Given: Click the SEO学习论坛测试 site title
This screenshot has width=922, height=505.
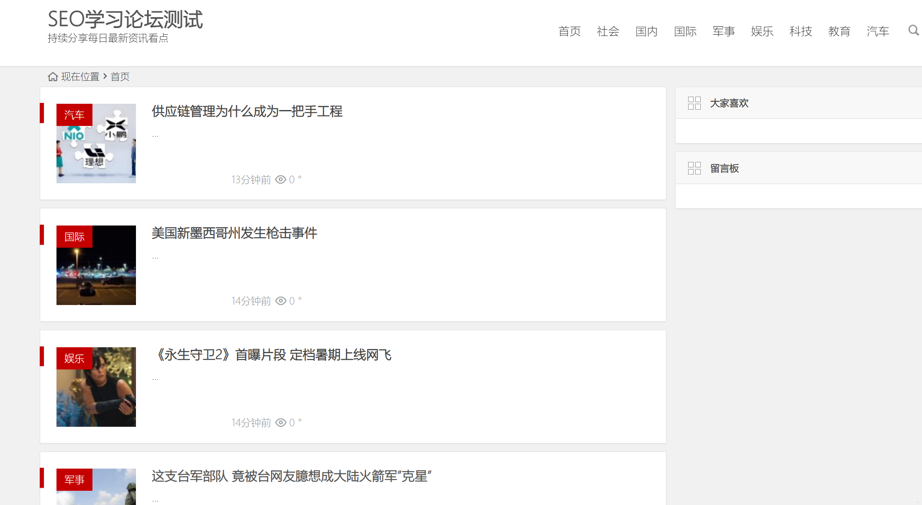Looking at the screenshot, I should pyautogui.click(x=125, y=19).
